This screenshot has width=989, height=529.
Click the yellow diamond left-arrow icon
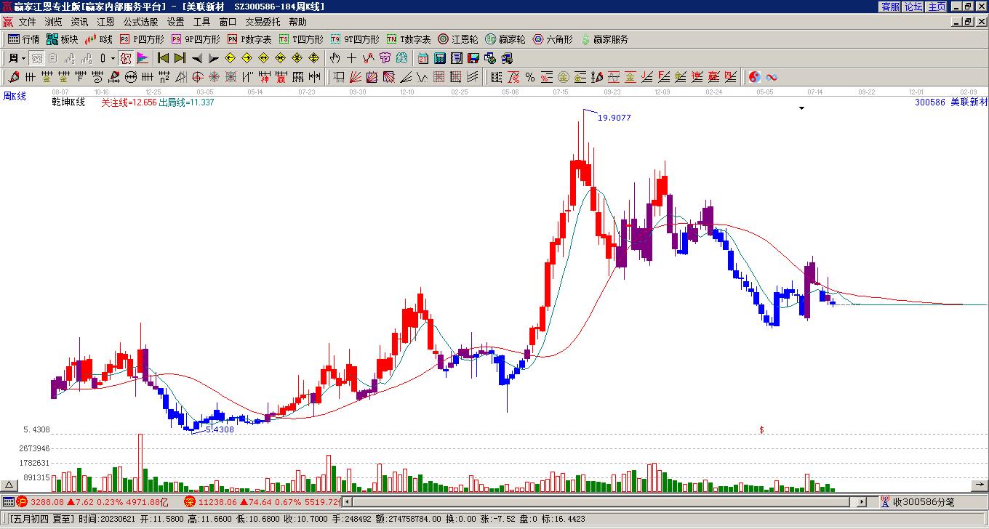pos(231,58)
